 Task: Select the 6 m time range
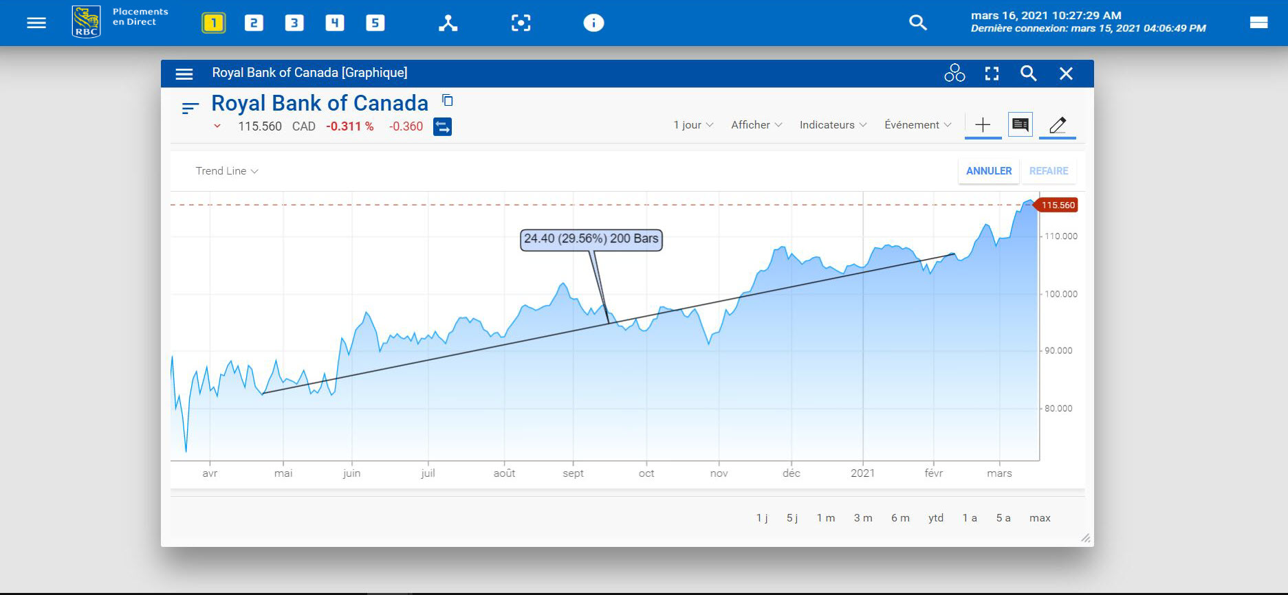900,518
